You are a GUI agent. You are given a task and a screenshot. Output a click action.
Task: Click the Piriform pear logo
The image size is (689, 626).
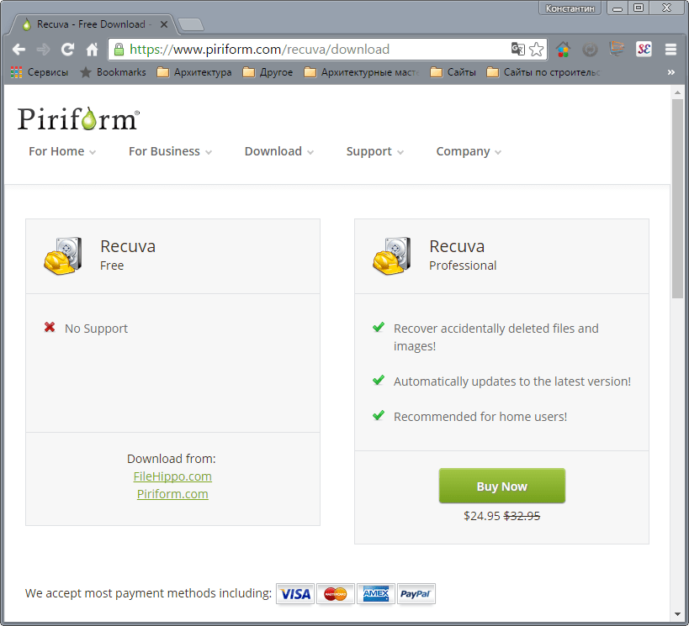pyautogui.click(x=78, y=118)
